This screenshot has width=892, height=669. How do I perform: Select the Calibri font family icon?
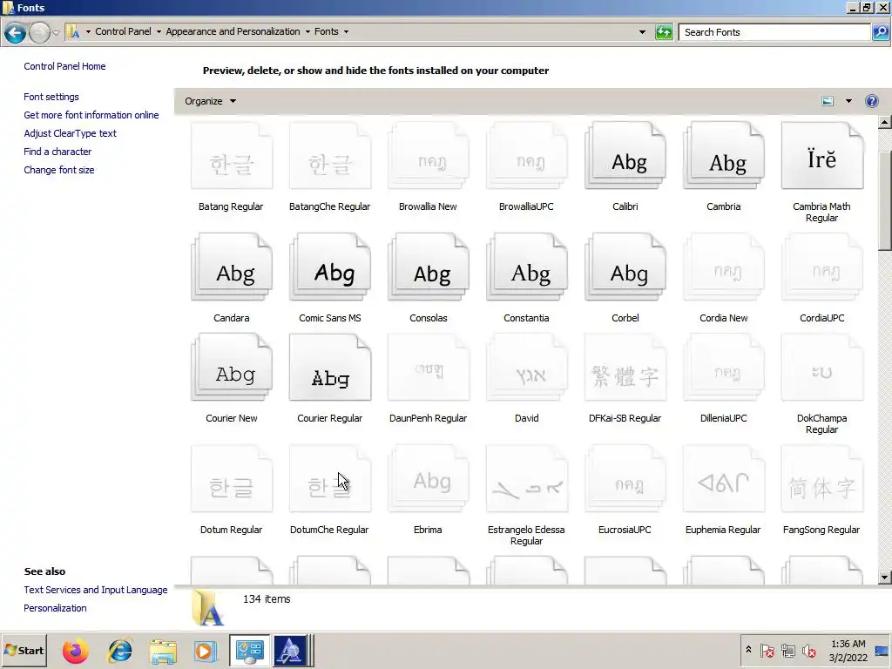click(x=625, y=157)
